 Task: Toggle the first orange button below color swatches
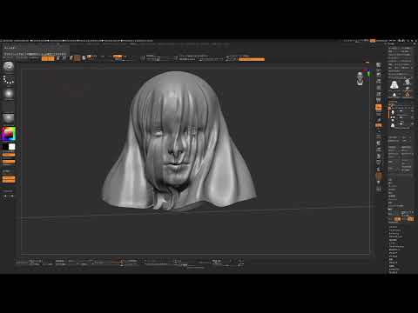point(9,155)
